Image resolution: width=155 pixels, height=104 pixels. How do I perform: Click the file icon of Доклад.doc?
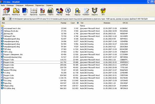2,34
